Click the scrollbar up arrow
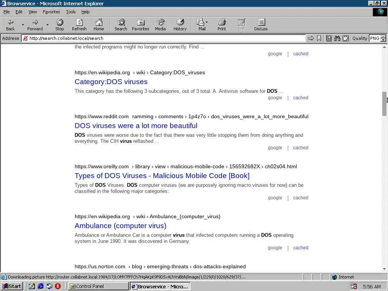Image resolution: width=388 pixels, height=291 pixels. point(384,47)
